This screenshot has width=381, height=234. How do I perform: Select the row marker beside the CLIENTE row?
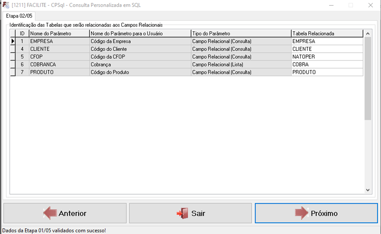[12, 49]
